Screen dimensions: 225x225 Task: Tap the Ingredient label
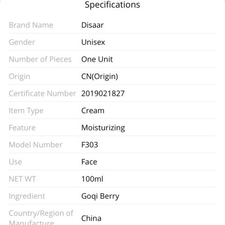pyautogui.click(x=27, y=196)
